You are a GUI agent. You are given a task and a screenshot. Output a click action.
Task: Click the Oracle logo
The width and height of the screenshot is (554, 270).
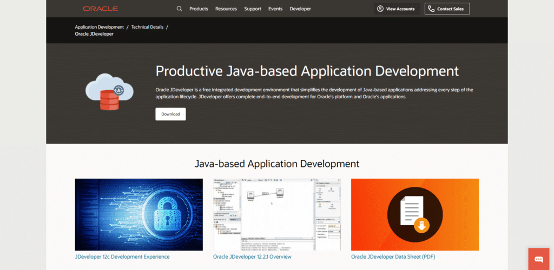(x=100, y=9)
